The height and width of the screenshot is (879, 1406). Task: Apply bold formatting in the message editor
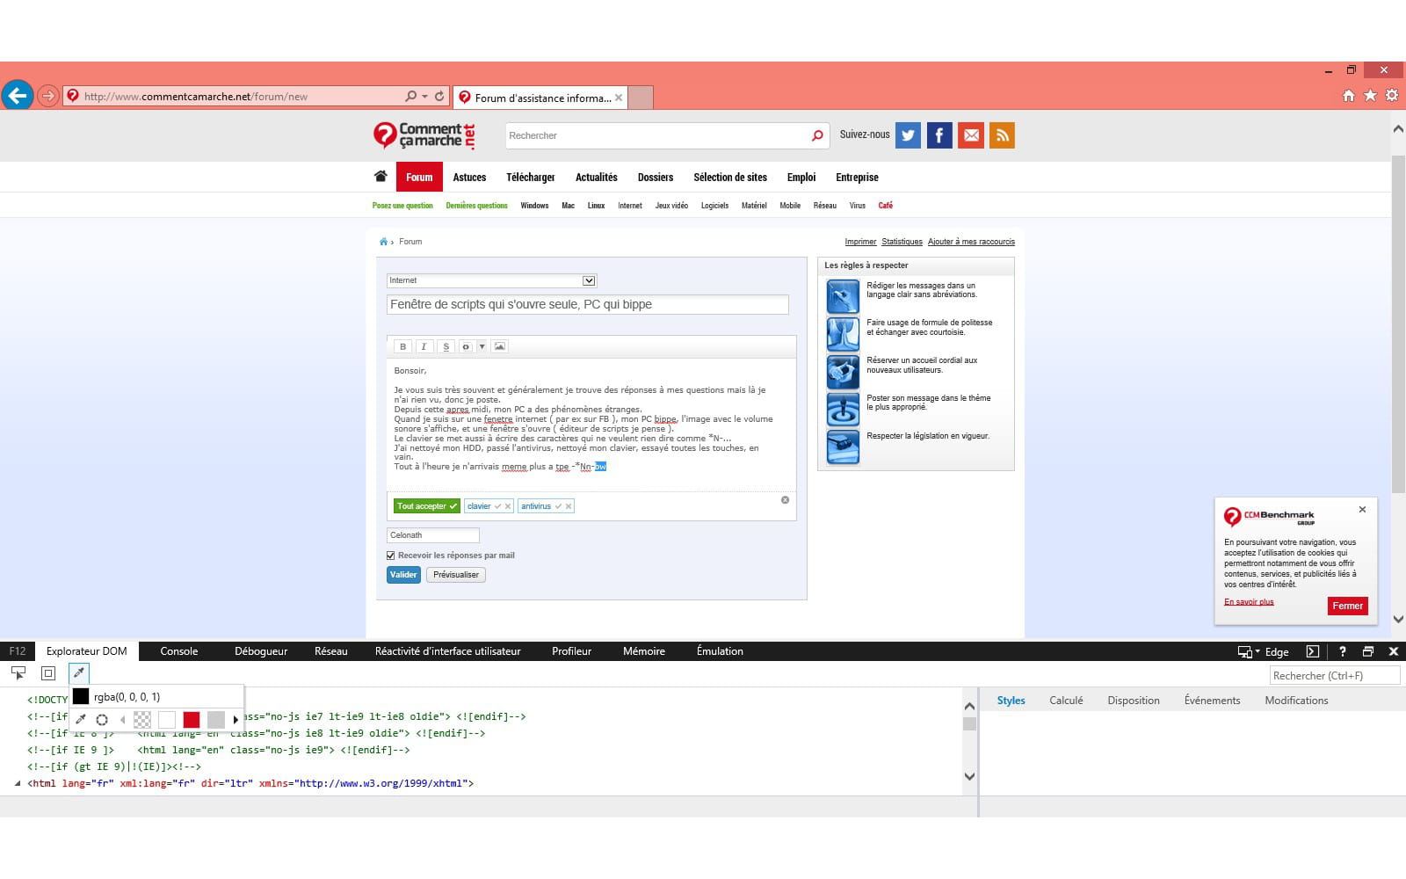pos(402,346)
